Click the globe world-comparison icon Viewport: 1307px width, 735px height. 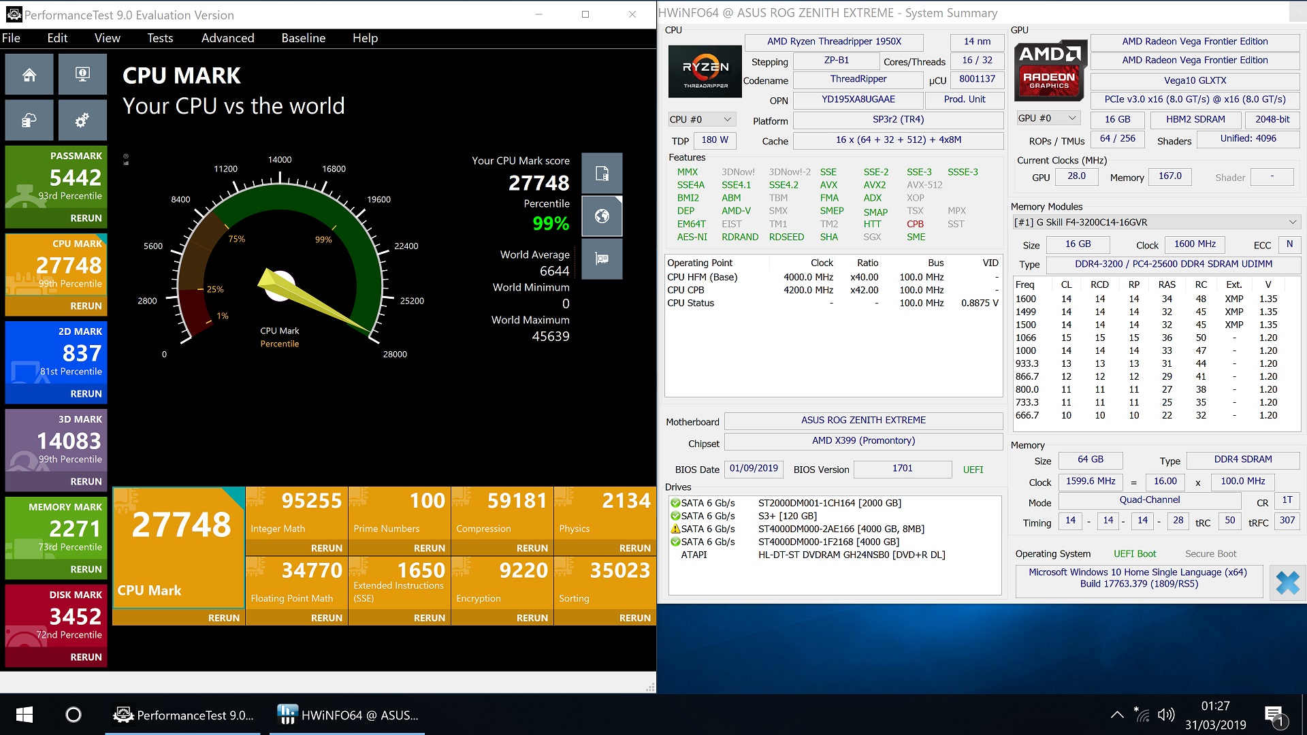602,216
